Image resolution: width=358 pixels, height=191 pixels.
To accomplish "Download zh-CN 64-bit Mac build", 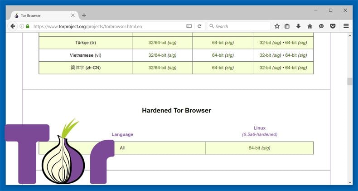I will click(218, 68).
